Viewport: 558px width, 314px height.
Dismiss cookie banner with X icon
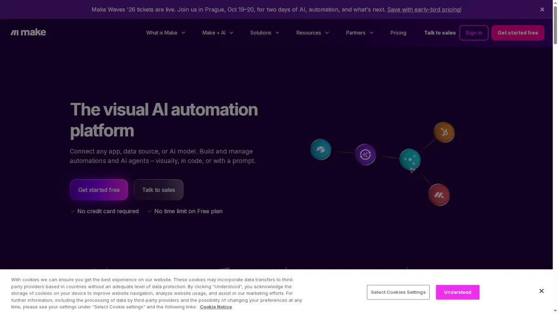click(541, 291)
